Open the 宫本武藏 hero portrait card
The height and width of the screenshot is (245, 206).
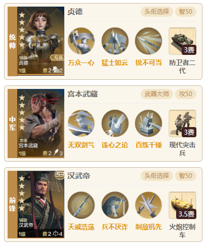(x=40, y=124)
